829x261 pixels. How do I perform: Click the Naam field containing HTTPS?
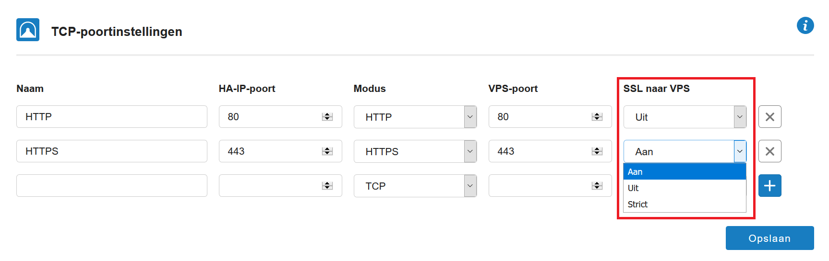click(x=112, y=151)
